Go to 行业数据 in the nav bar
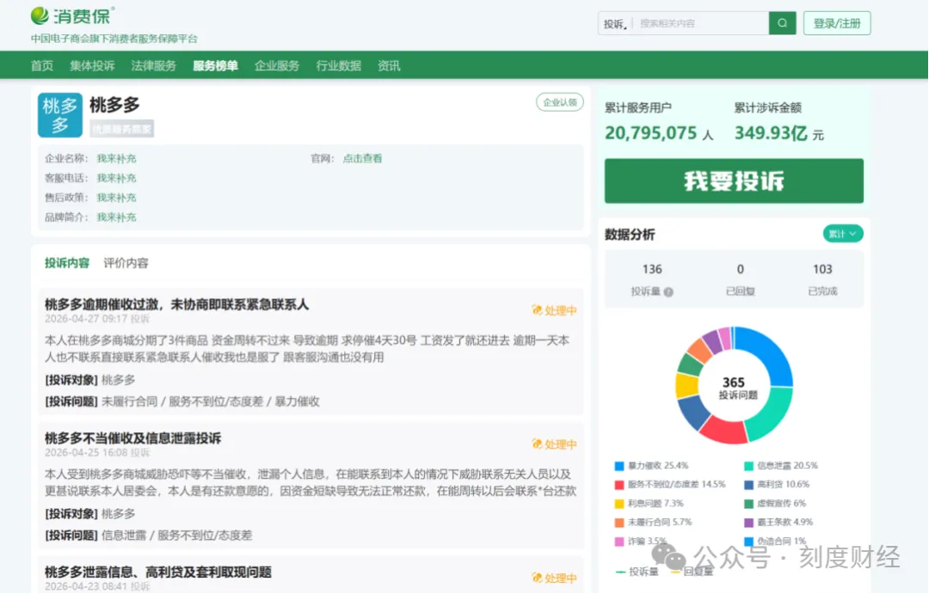The image size is (929, 594). (x=338, y=65)
